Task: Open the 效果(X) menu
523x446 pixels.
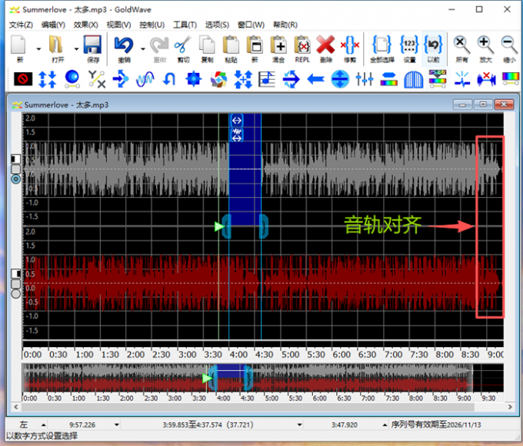Action: (85, 25)
